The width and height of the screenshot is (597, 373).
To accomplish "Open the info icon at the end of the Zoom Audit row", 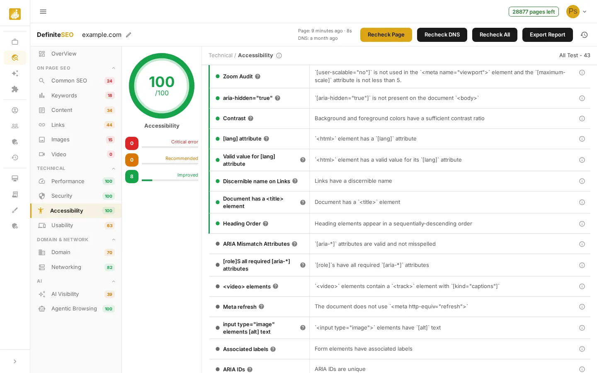I will coord(582,73).
